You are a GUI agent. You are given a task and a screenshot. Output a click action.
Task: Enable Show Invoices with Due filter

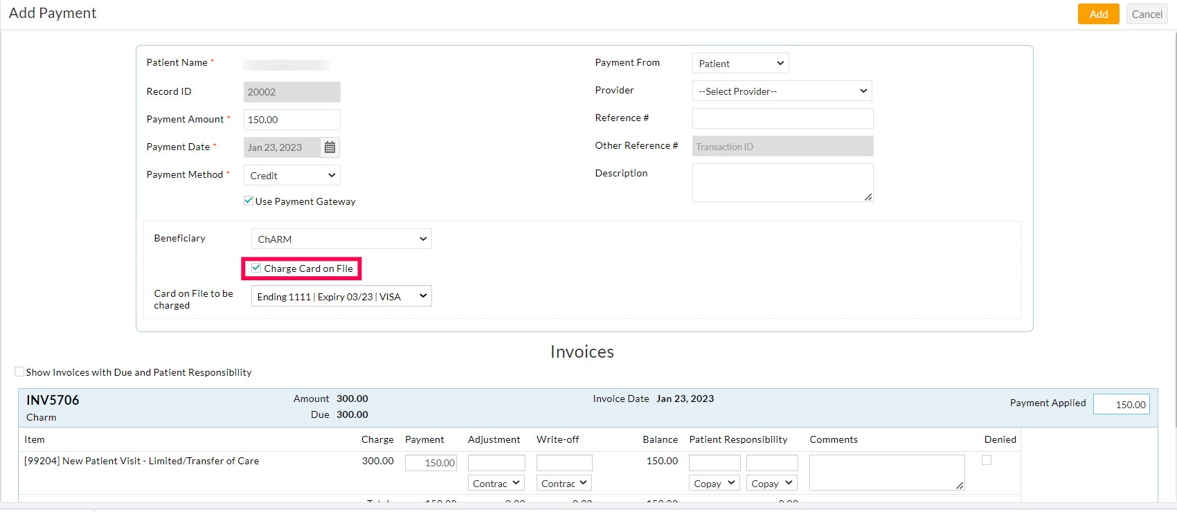tap(19, 372)
